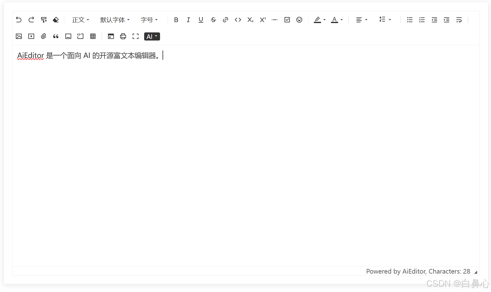Insert a blockquote
491x292 pixels.
[56, 36]
